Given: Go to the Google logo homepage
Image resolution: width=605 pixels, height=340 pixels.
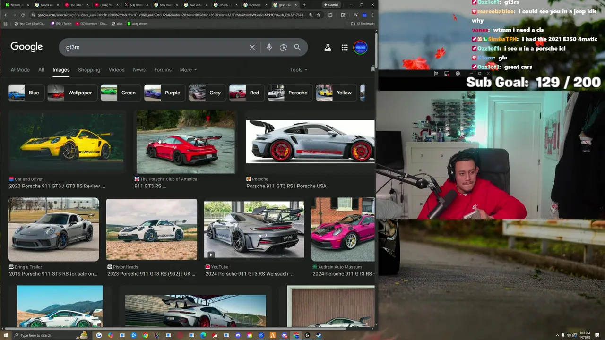Looking at the screenshot, I should (x=26, y=47).
